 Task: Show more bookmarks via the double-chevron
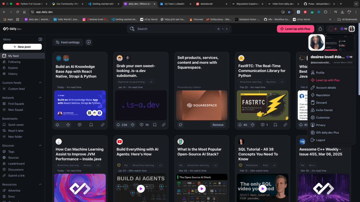(330, 20)
